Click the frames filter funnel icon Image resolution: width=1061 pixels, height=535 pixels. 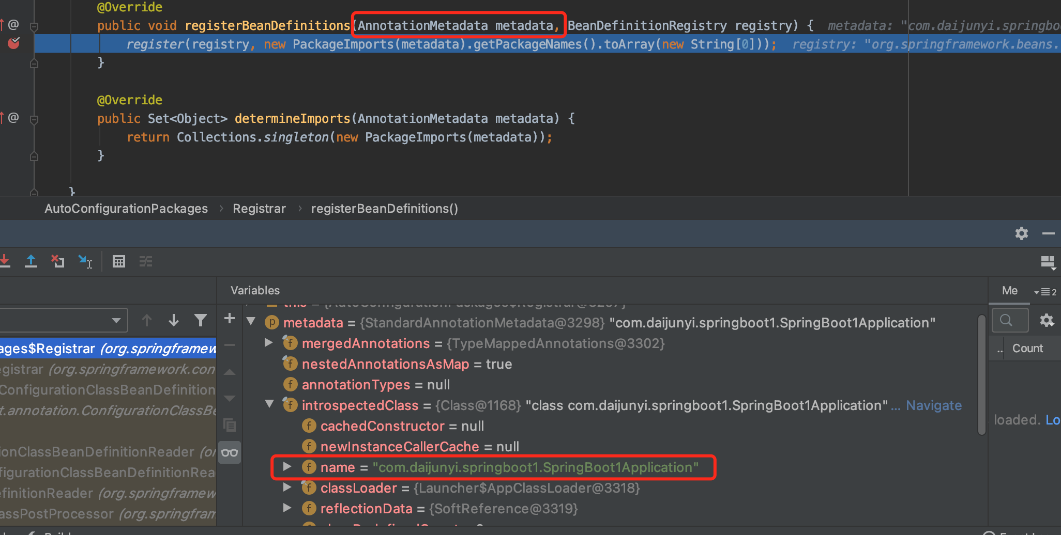point(201,320)
